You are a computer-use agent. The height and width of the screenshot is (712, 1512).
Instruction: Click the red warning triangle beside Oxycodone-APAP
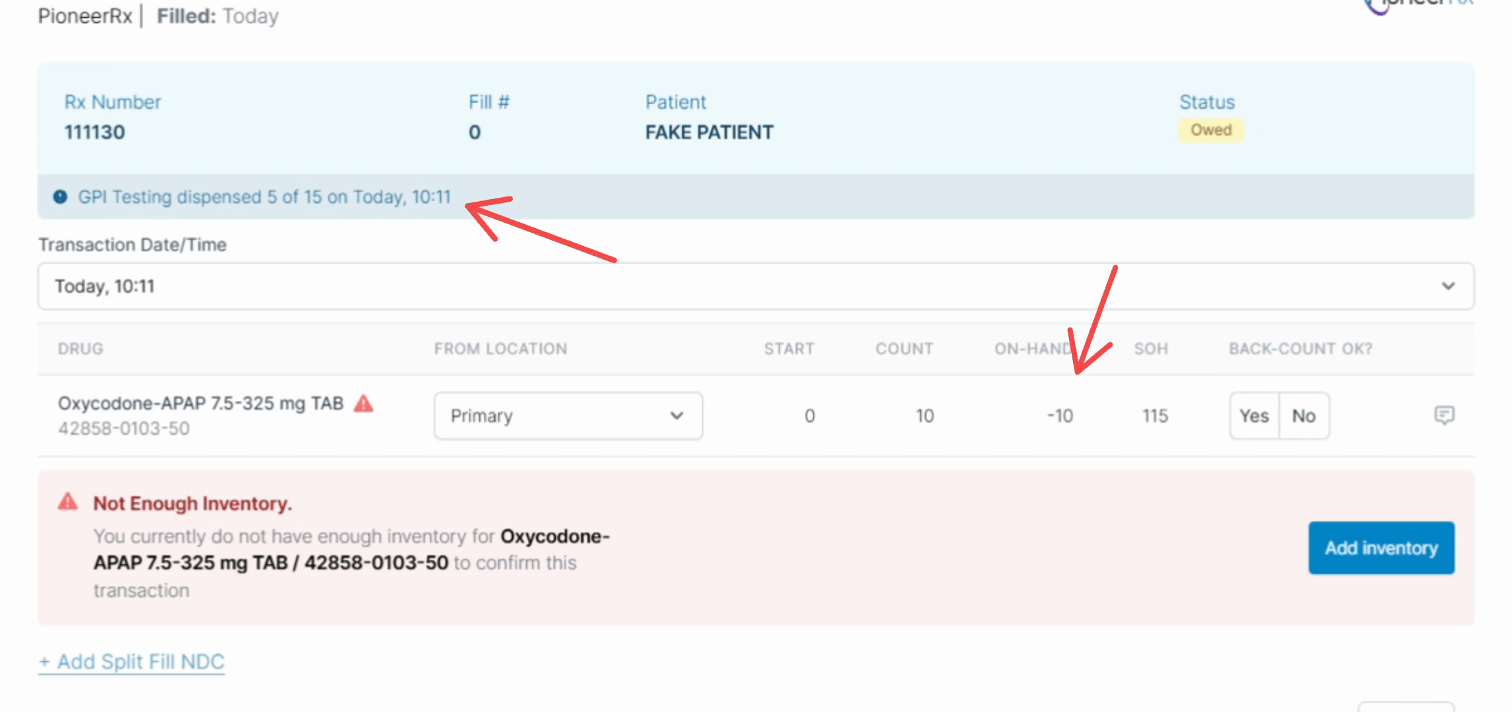[363, 403]
